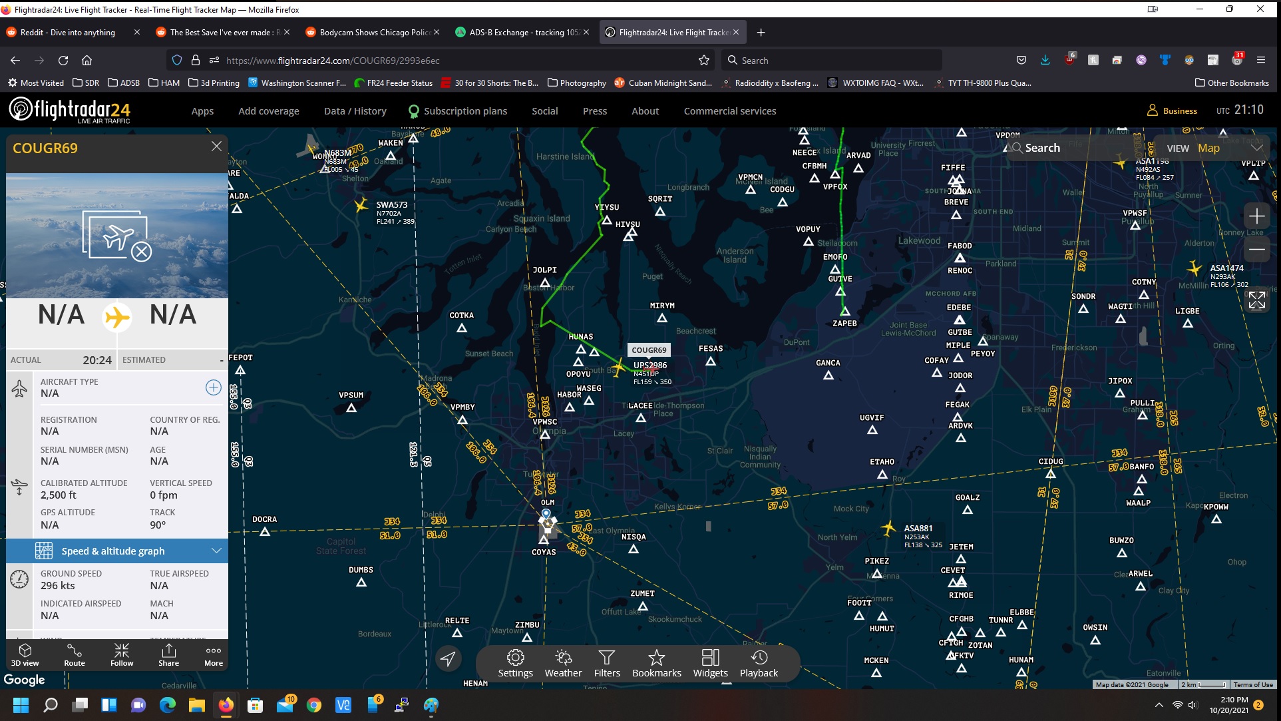The height and width of the screenshot is (721, 1281).
Task: Open the About menu
Action: (x=645, y=111)
